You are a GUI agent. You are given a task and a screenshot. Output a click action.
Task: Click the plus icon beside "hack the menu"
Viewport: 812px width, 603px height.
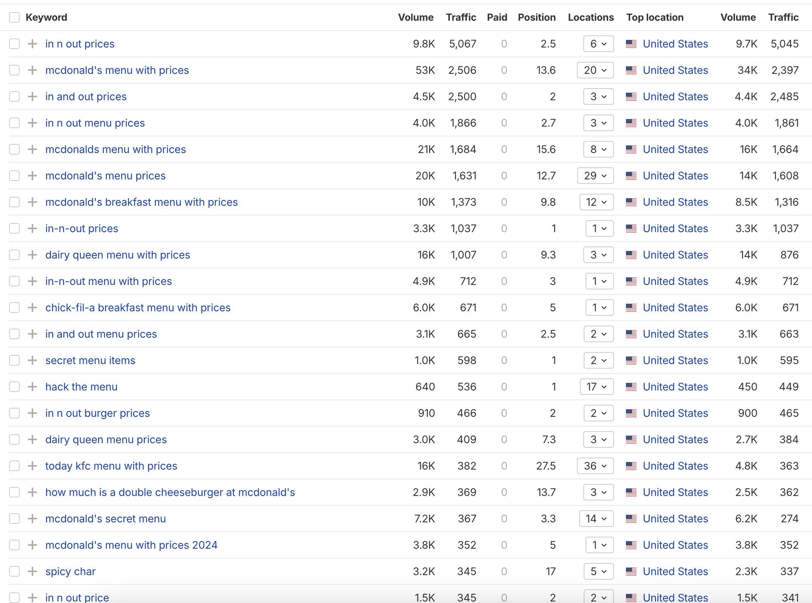click(x=32, y=387)
